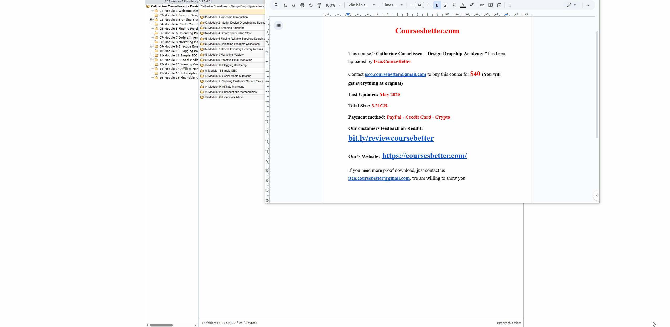
Task: Click the Catherine Cornelissen list header path
Action: click(x=232, y=6)
